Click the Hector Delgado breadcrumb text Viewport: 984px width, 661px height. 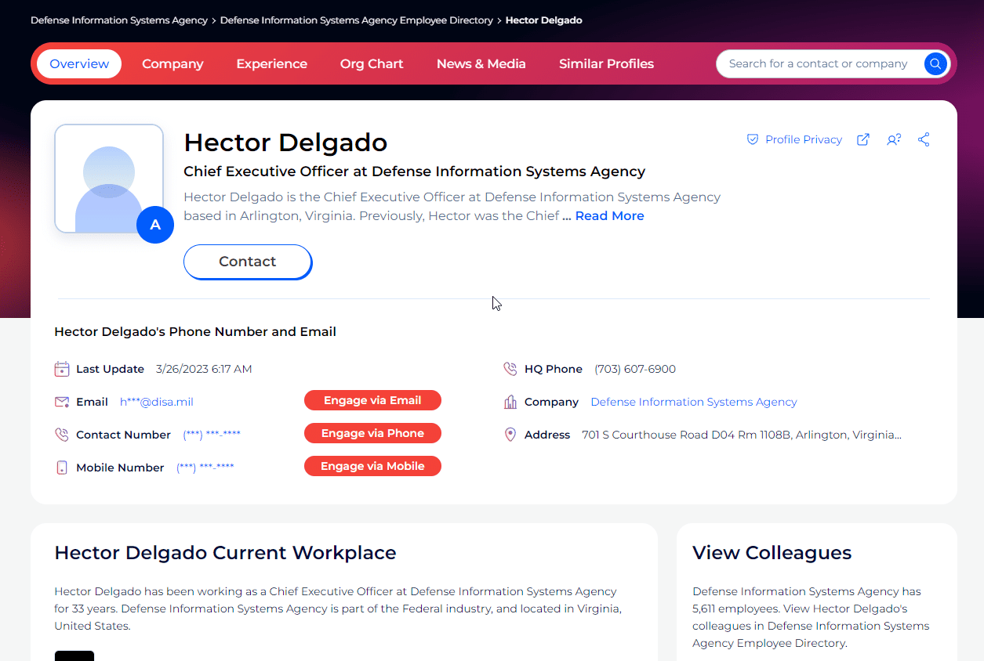coord(544,20)
